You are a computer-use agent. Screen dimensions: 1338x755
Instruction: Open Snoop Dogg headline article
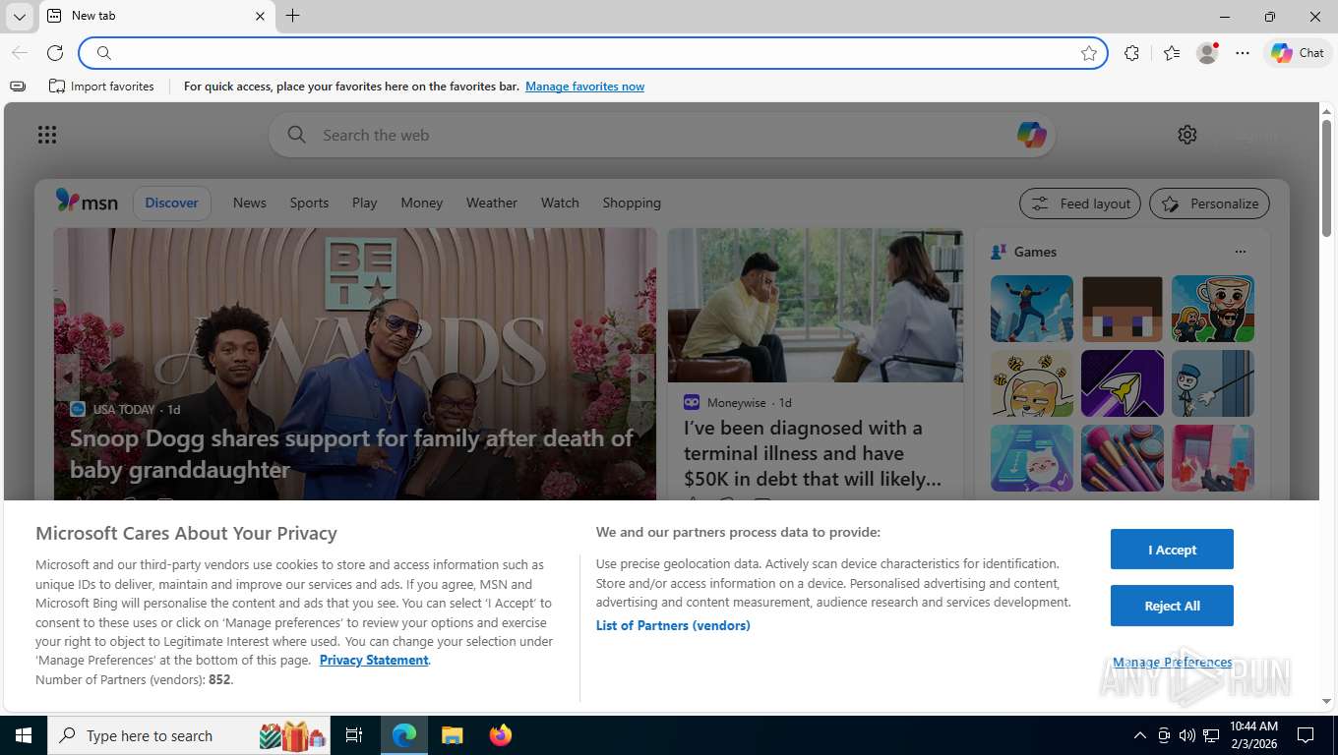pos(351,453)
